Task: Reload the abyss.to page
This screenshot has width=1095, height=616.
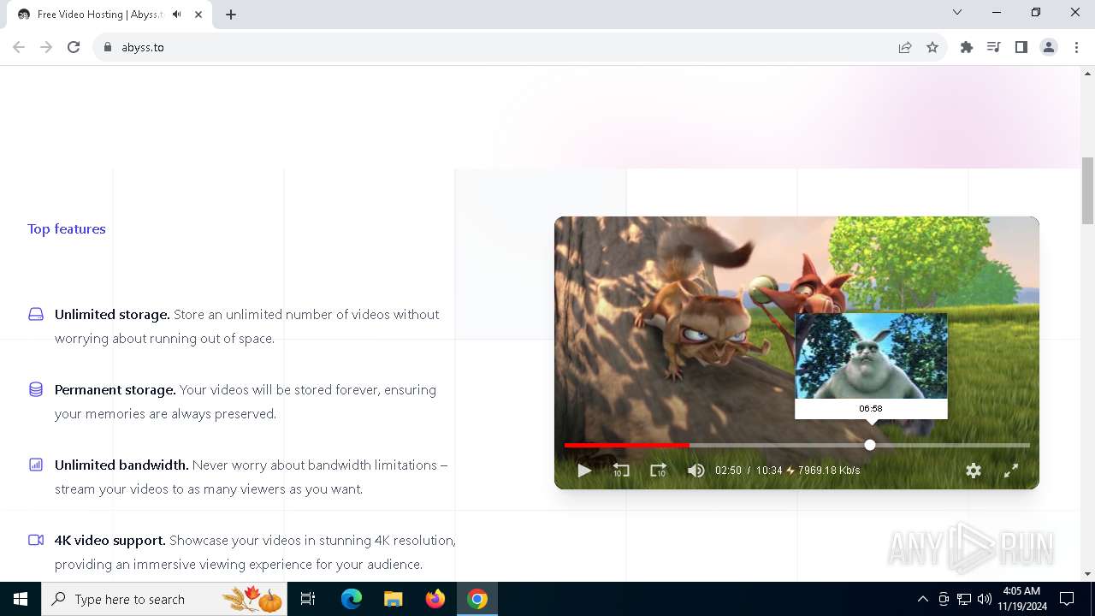Action: (74, 47)
